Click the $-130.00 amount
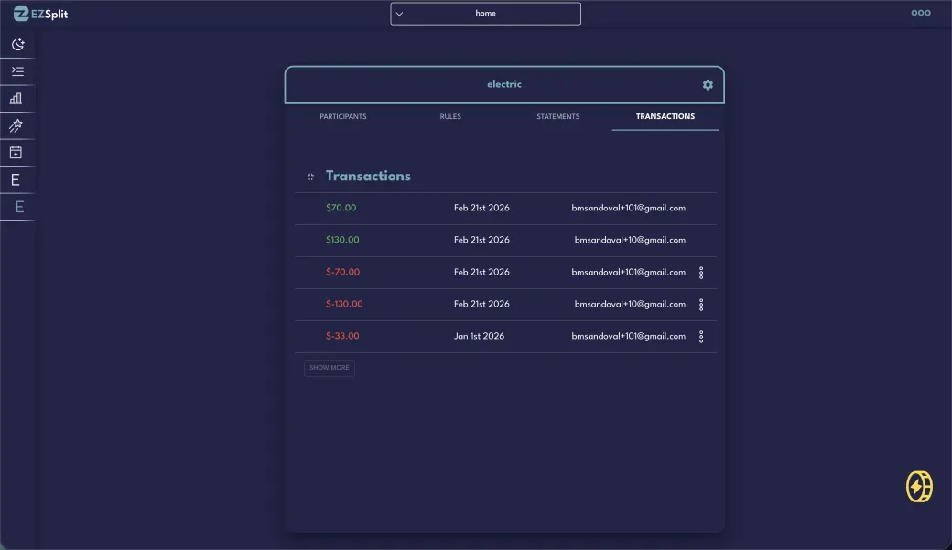 pyautogui.click(x=344, y=304)
